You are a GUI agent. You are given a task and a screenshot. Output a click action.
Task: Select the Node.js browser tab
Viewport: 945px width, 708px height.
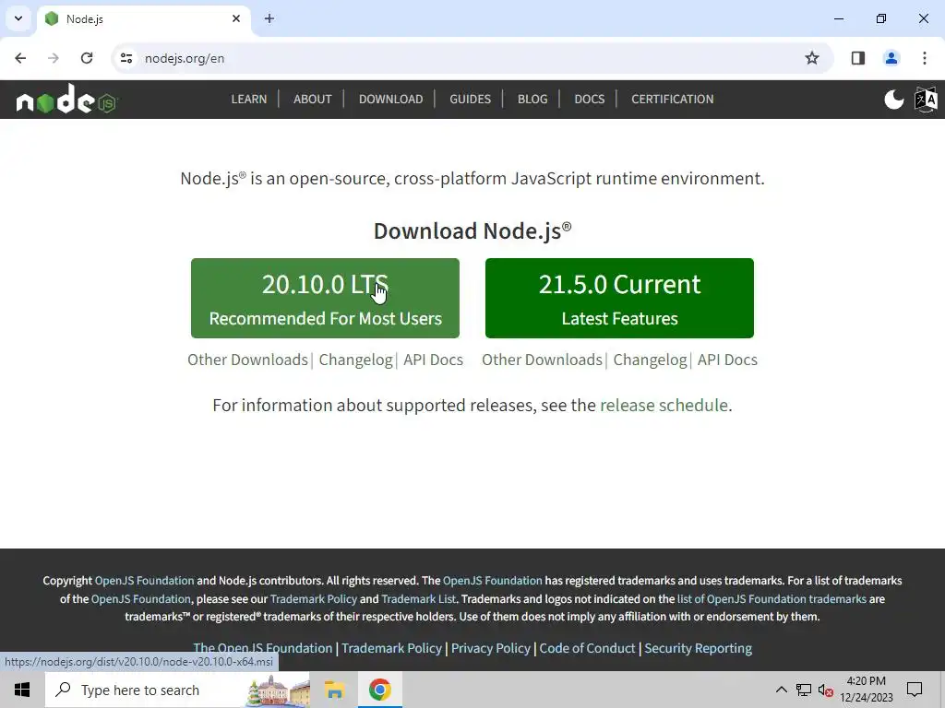point(144,18)
